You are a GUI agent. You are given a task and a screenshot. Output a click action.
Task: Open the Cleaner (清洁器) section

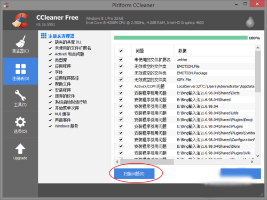(x=20, y=44)
